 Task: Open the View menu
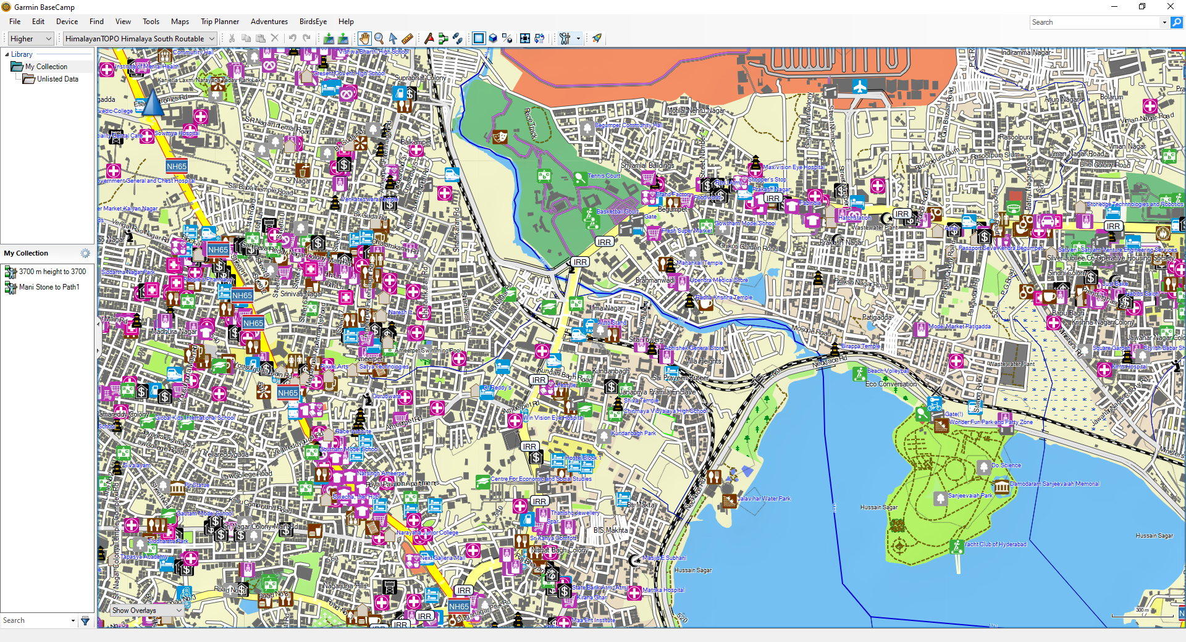123,22
